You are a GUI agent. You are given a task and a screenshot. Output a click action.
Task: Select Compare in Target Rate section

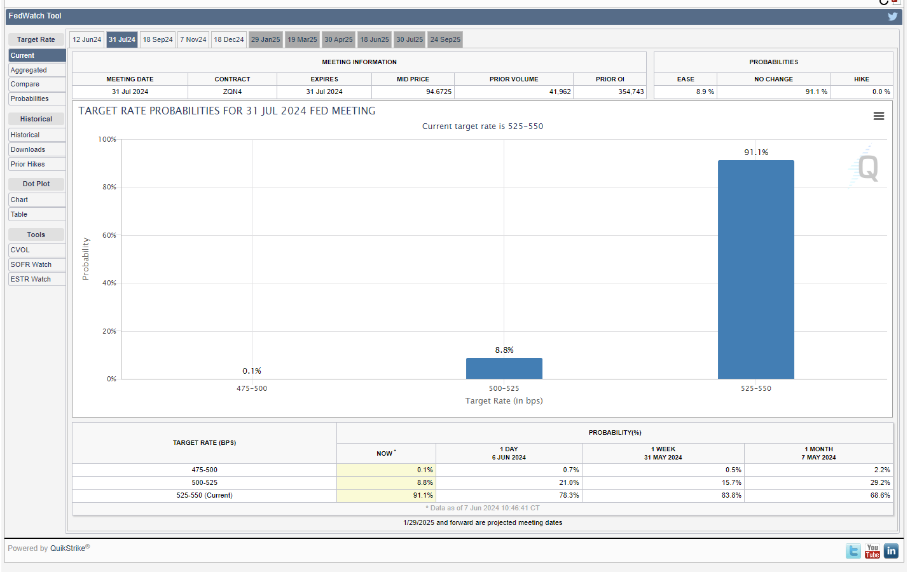point(36,85)
